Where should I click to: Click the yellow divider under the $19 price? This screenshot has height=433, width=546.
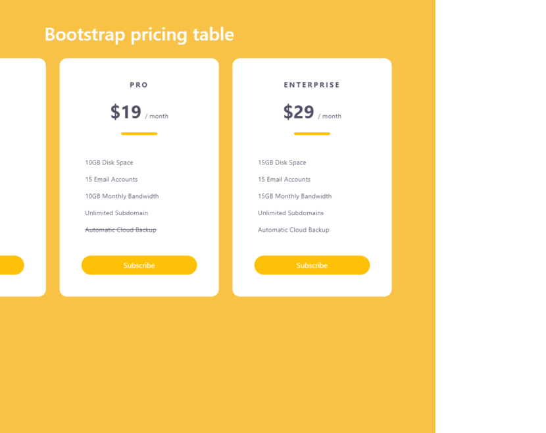click(139, 134)
